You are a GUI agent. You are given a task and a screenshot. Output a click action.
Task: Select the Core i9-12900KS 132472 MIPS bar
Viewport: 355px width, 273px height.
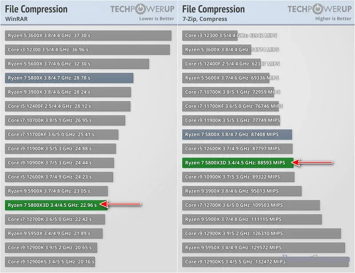pos(264,262)
